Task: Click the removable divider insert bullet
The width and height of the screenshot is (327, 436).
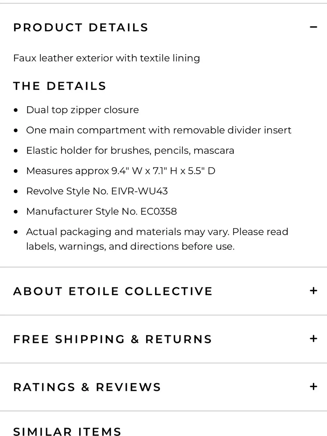Action: (159, 130)
